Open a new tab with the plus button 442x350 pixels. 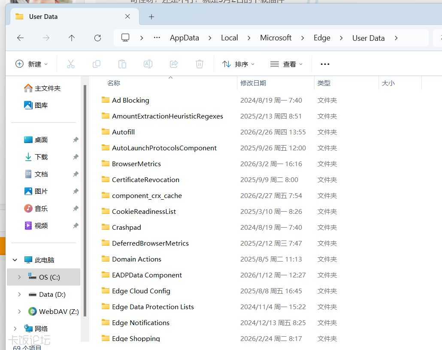pyautogui.click(x=151, y=17)
